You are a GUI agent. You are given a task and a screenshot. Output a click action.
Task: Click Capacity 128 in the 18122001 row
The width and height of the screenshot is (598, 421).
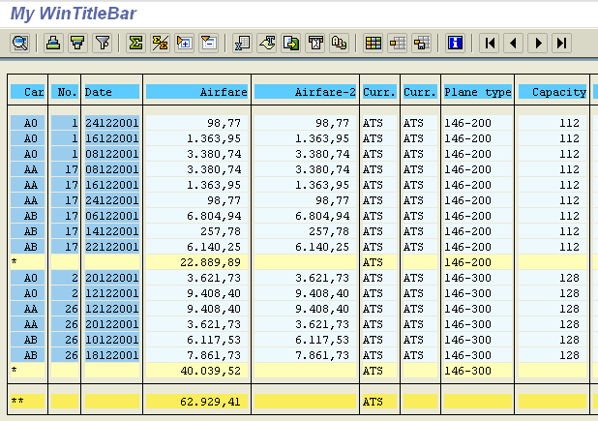coord(553,355)
